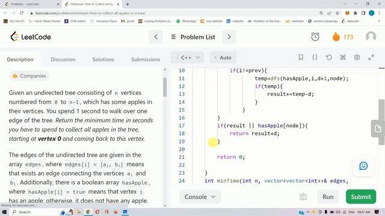Switch to the Description tab
The image size is (385, 216).
(x=20, y=59)
